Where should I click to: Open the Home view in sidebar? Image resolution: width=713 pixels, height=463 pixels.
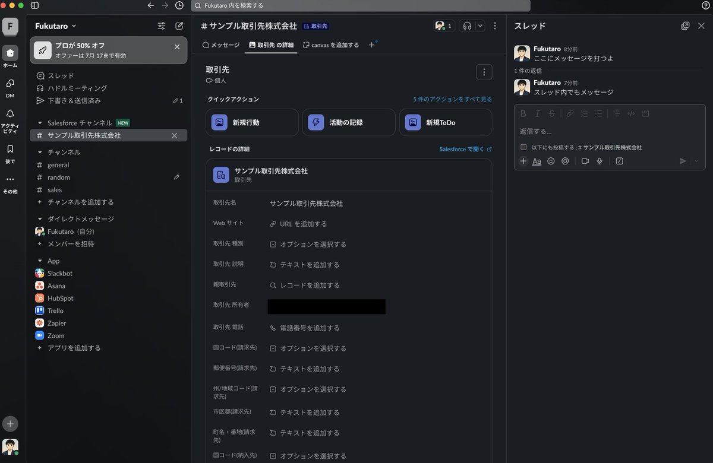tap(10, 53)
